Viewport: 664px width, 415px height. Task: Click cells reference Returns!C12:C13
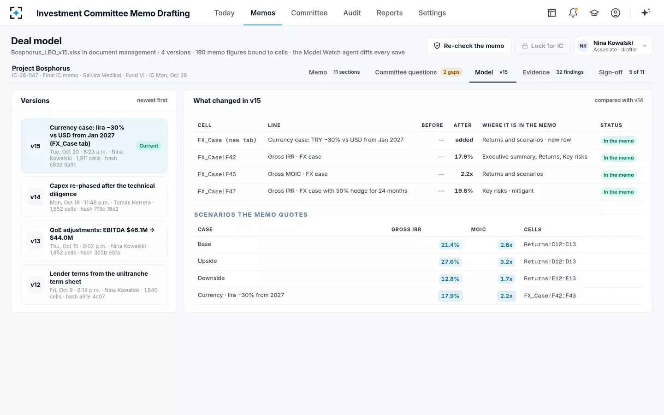click(x=550, y=244)
